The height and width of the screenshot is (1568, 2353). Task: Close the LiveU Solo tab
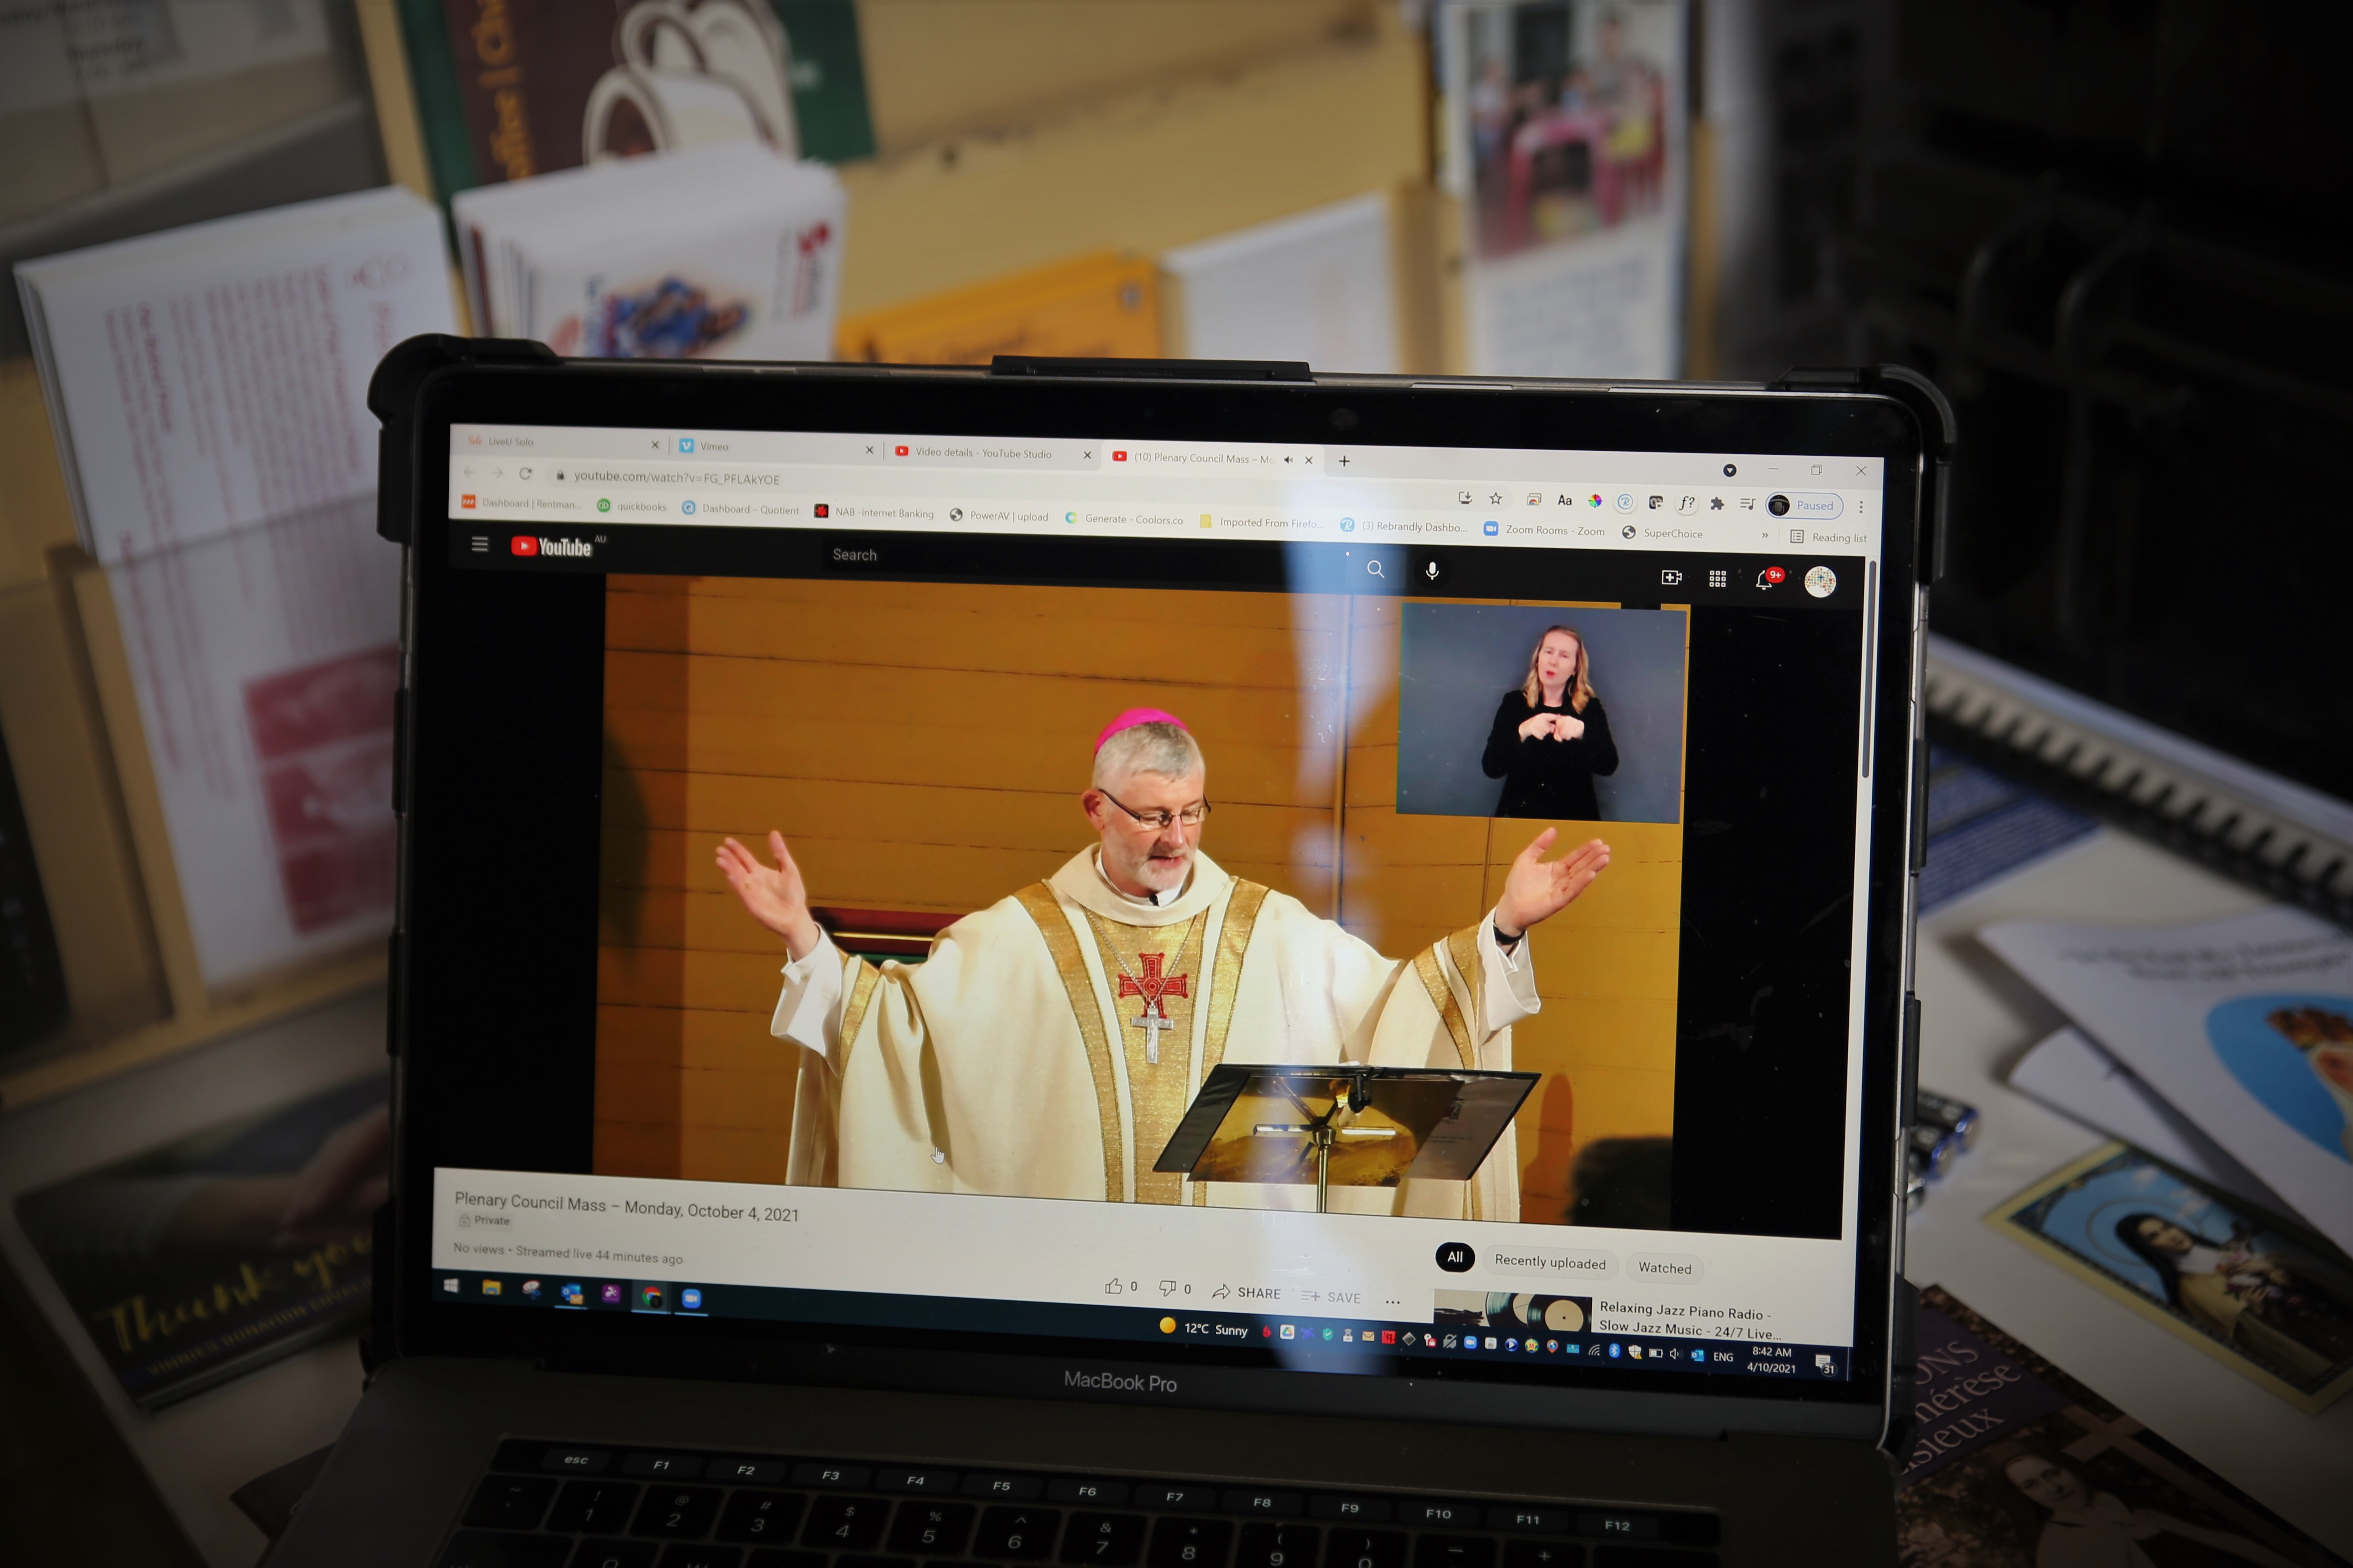tap(655, 445)
